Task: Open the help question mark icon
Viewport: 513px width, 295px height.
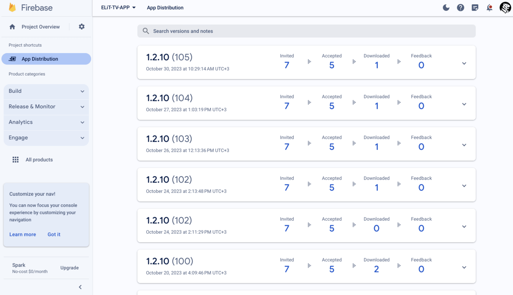Action: coord(461,8)
